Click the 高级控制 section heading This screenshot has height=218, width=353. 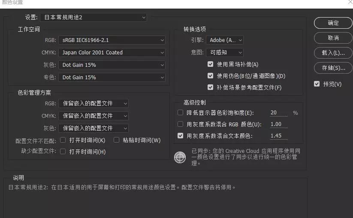point(195,102)
